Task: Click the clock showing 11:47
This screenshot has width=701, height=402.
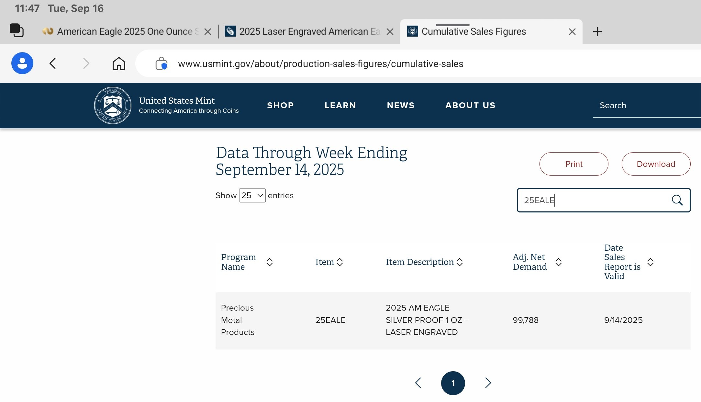Action: pyautogui.click(x=27, y=8)
